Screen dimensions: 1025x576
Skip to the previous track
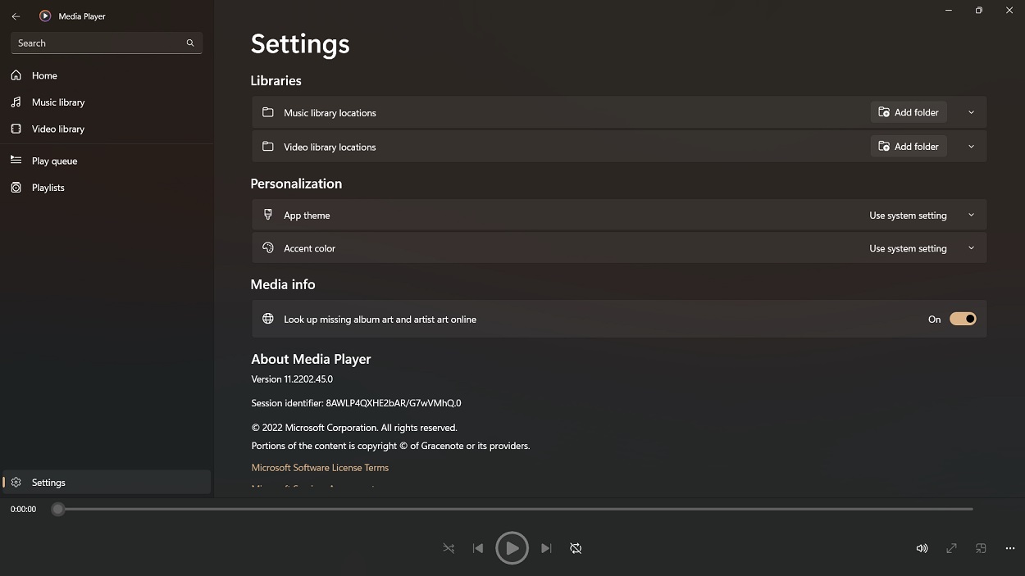(478, 548)
